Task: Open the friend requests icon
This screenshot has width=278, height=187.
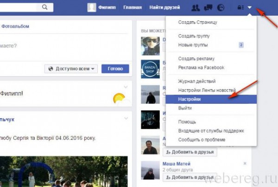Action: point(196,7)
